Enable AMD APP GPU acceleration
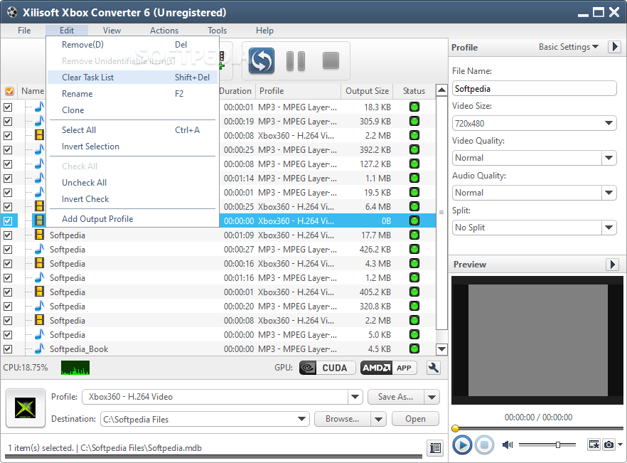627x463 pixels. (389, 368)
